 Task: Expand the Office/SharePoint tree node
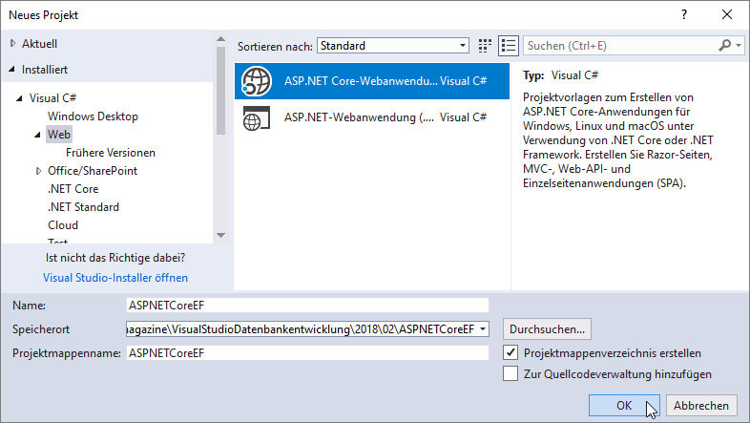[x=38, y=171]
